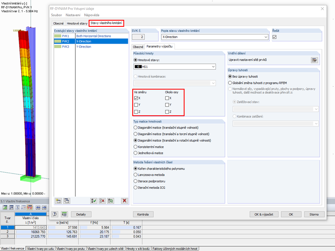This screenshot has width=335, height=251.
Task: Click fourth icon in frequency table toolbar
Action: point(23,207)
